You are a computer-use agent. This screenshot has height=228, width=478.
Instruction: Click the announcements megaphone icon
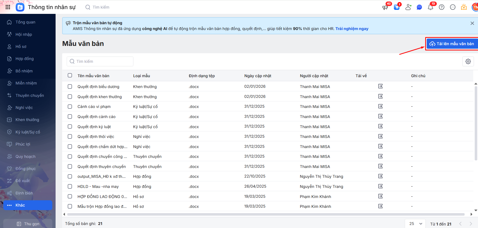(x=385, y=7)
